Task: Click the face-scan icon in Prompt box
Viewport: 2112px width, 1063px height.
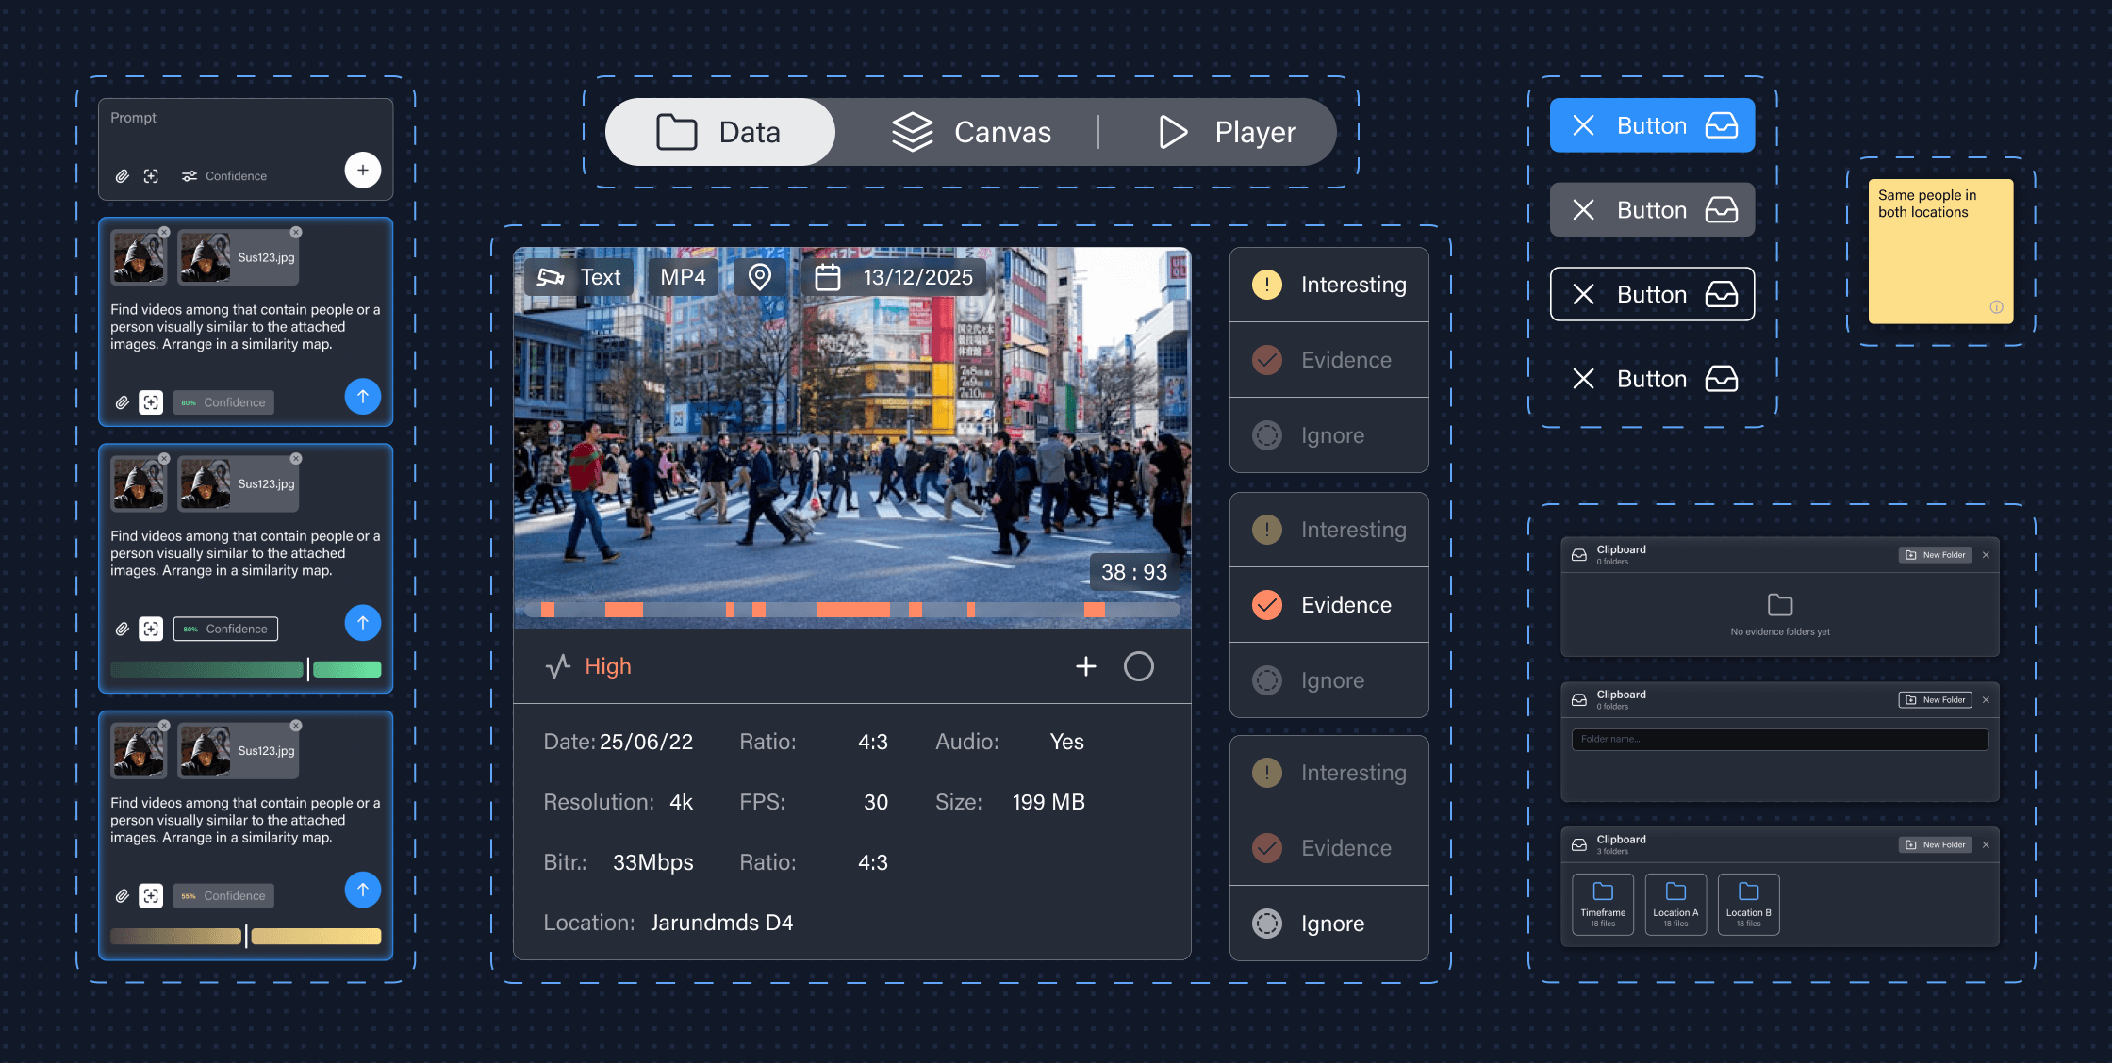Action: coord(151,176)
